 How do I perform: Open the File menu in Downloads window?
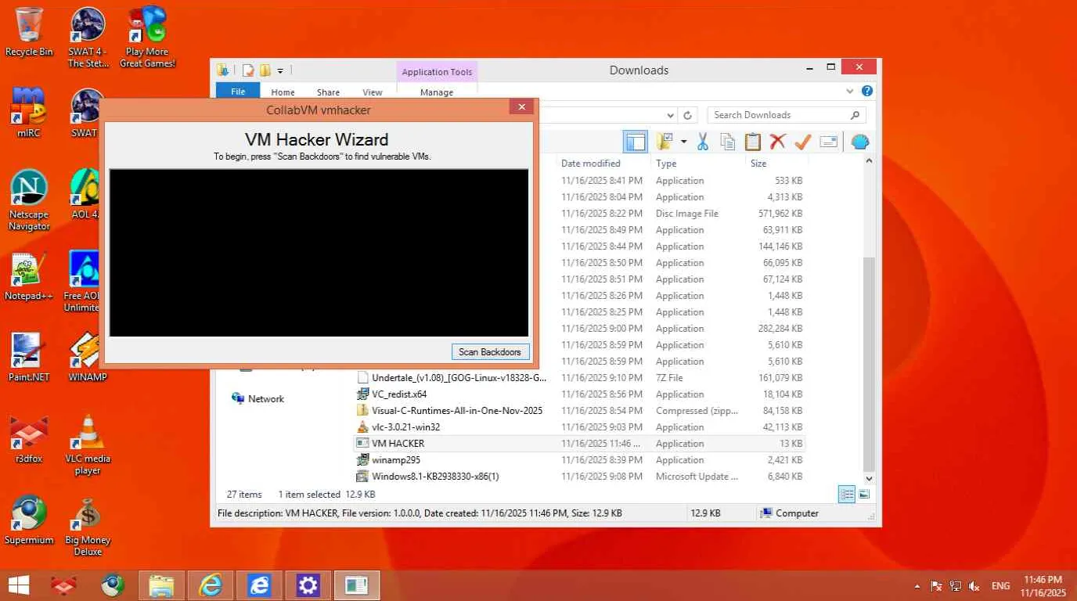pos(238,92)
